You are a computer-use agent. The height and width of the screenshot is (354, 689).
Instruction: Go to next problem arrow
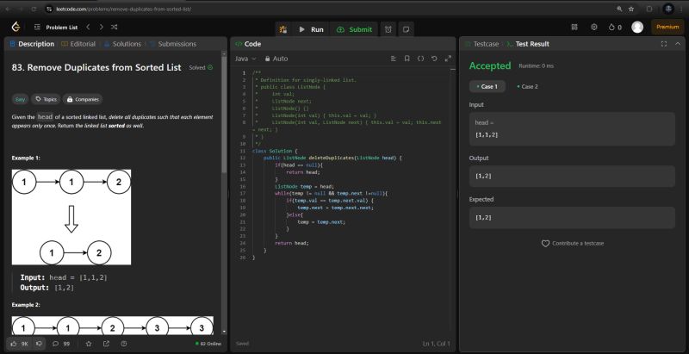(101, 28)
